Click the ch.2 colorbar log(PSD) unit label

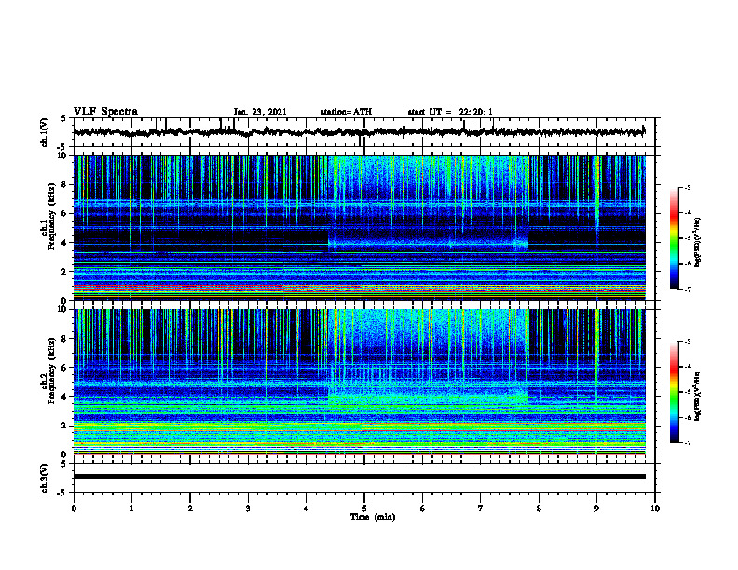pos(698,396)
